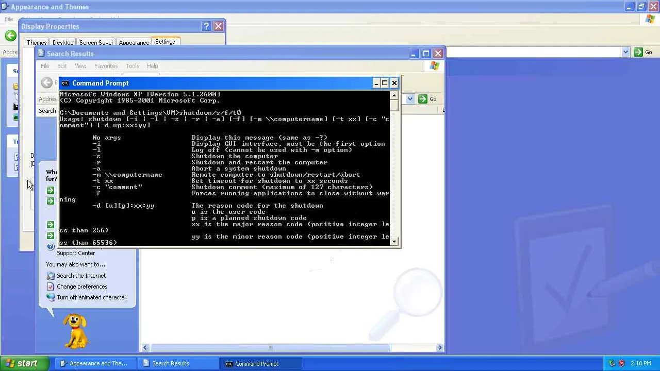660x371 pixels.
Task: Click Go button in Appearance and Themes
Action: [x=643, y=52]
